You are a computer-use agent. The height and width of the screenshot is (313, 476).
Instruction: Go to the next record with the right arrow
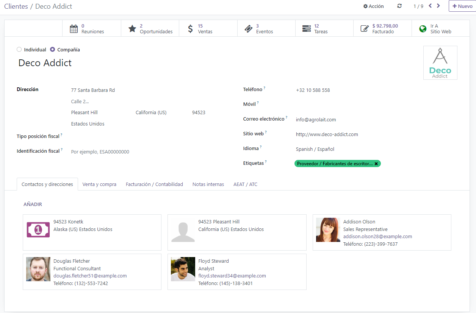pyautogui.click(x=438, y=6)
